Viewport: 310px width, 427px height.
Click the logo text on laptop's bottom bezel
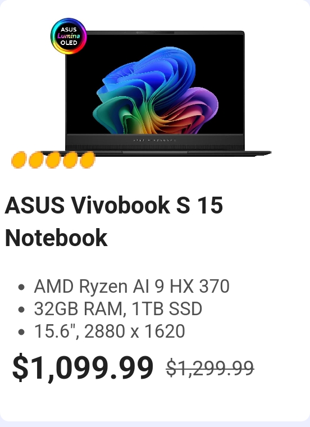click(x=154, y=140)
